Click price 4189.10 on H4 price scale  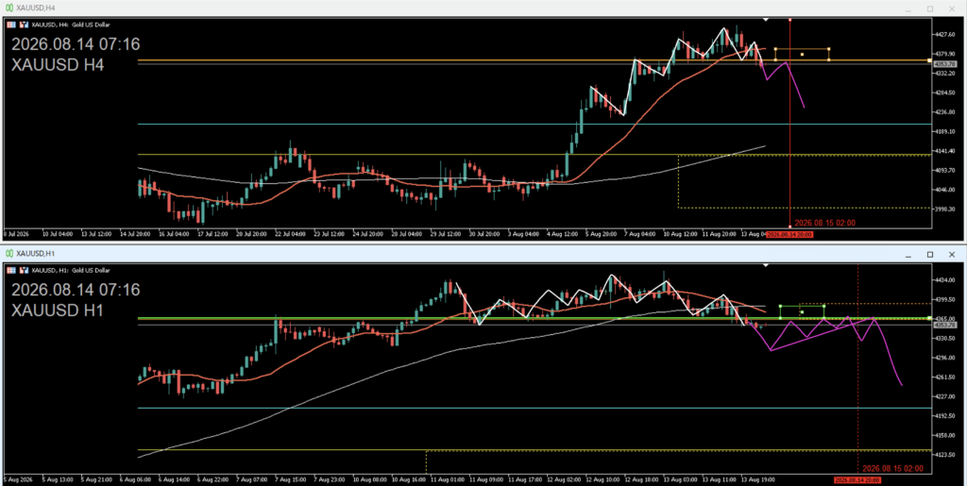pyautogui.click(x=944, y=131)
